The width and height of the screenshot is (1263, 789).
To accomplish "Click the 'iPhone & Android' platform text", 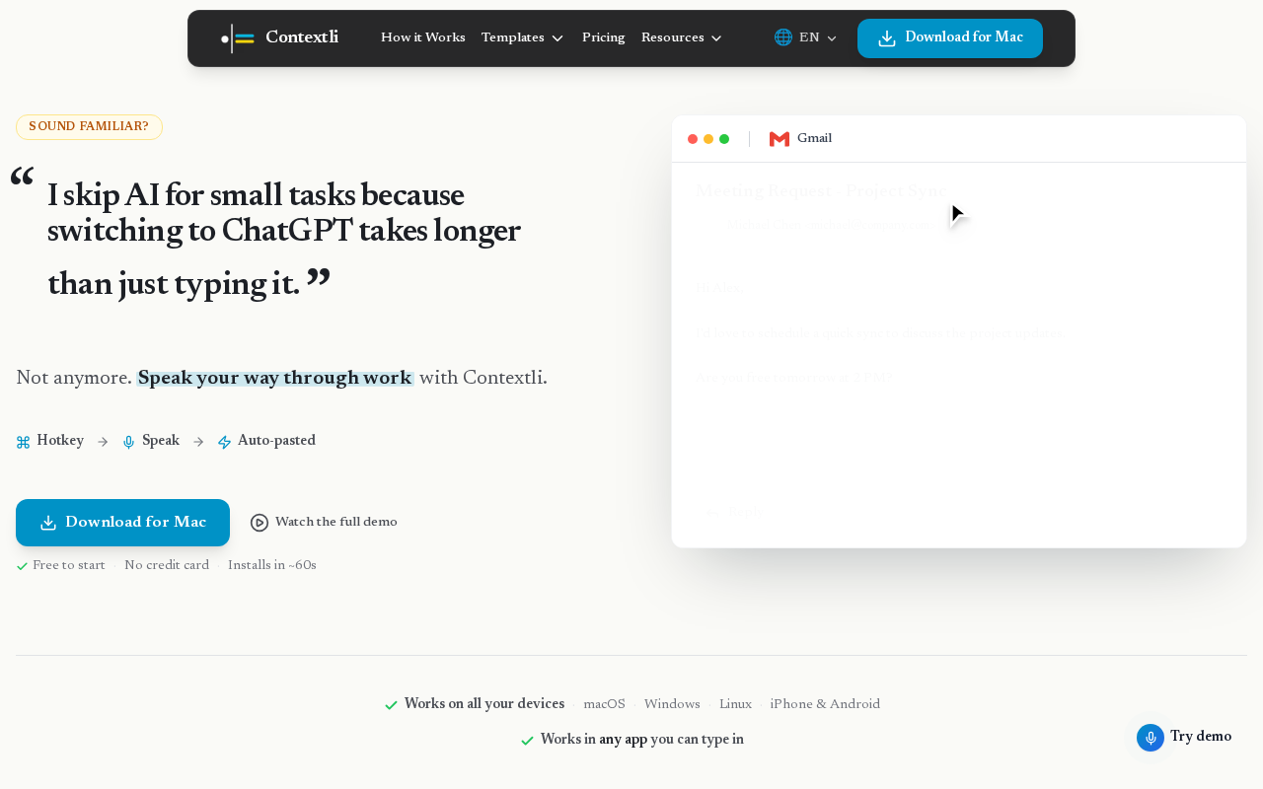I will (x=825, y=704).
